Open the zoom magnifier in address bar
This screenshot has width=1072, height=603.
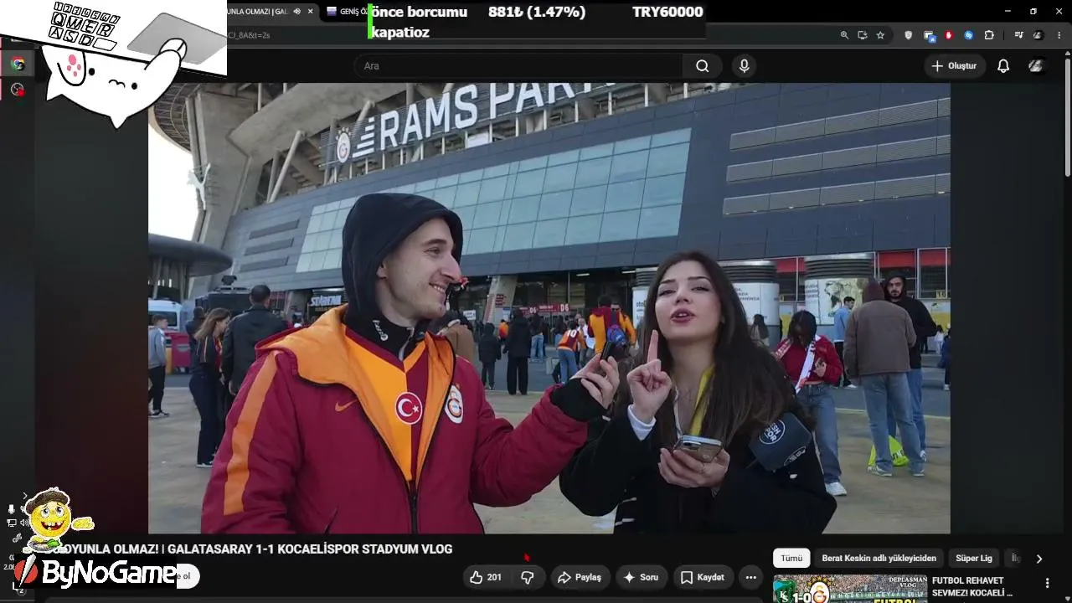(x=844, y=35)
